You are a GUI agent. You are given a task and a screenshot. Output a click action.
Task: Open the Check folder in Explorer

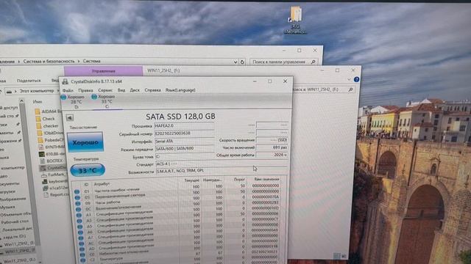pos(45,119)
